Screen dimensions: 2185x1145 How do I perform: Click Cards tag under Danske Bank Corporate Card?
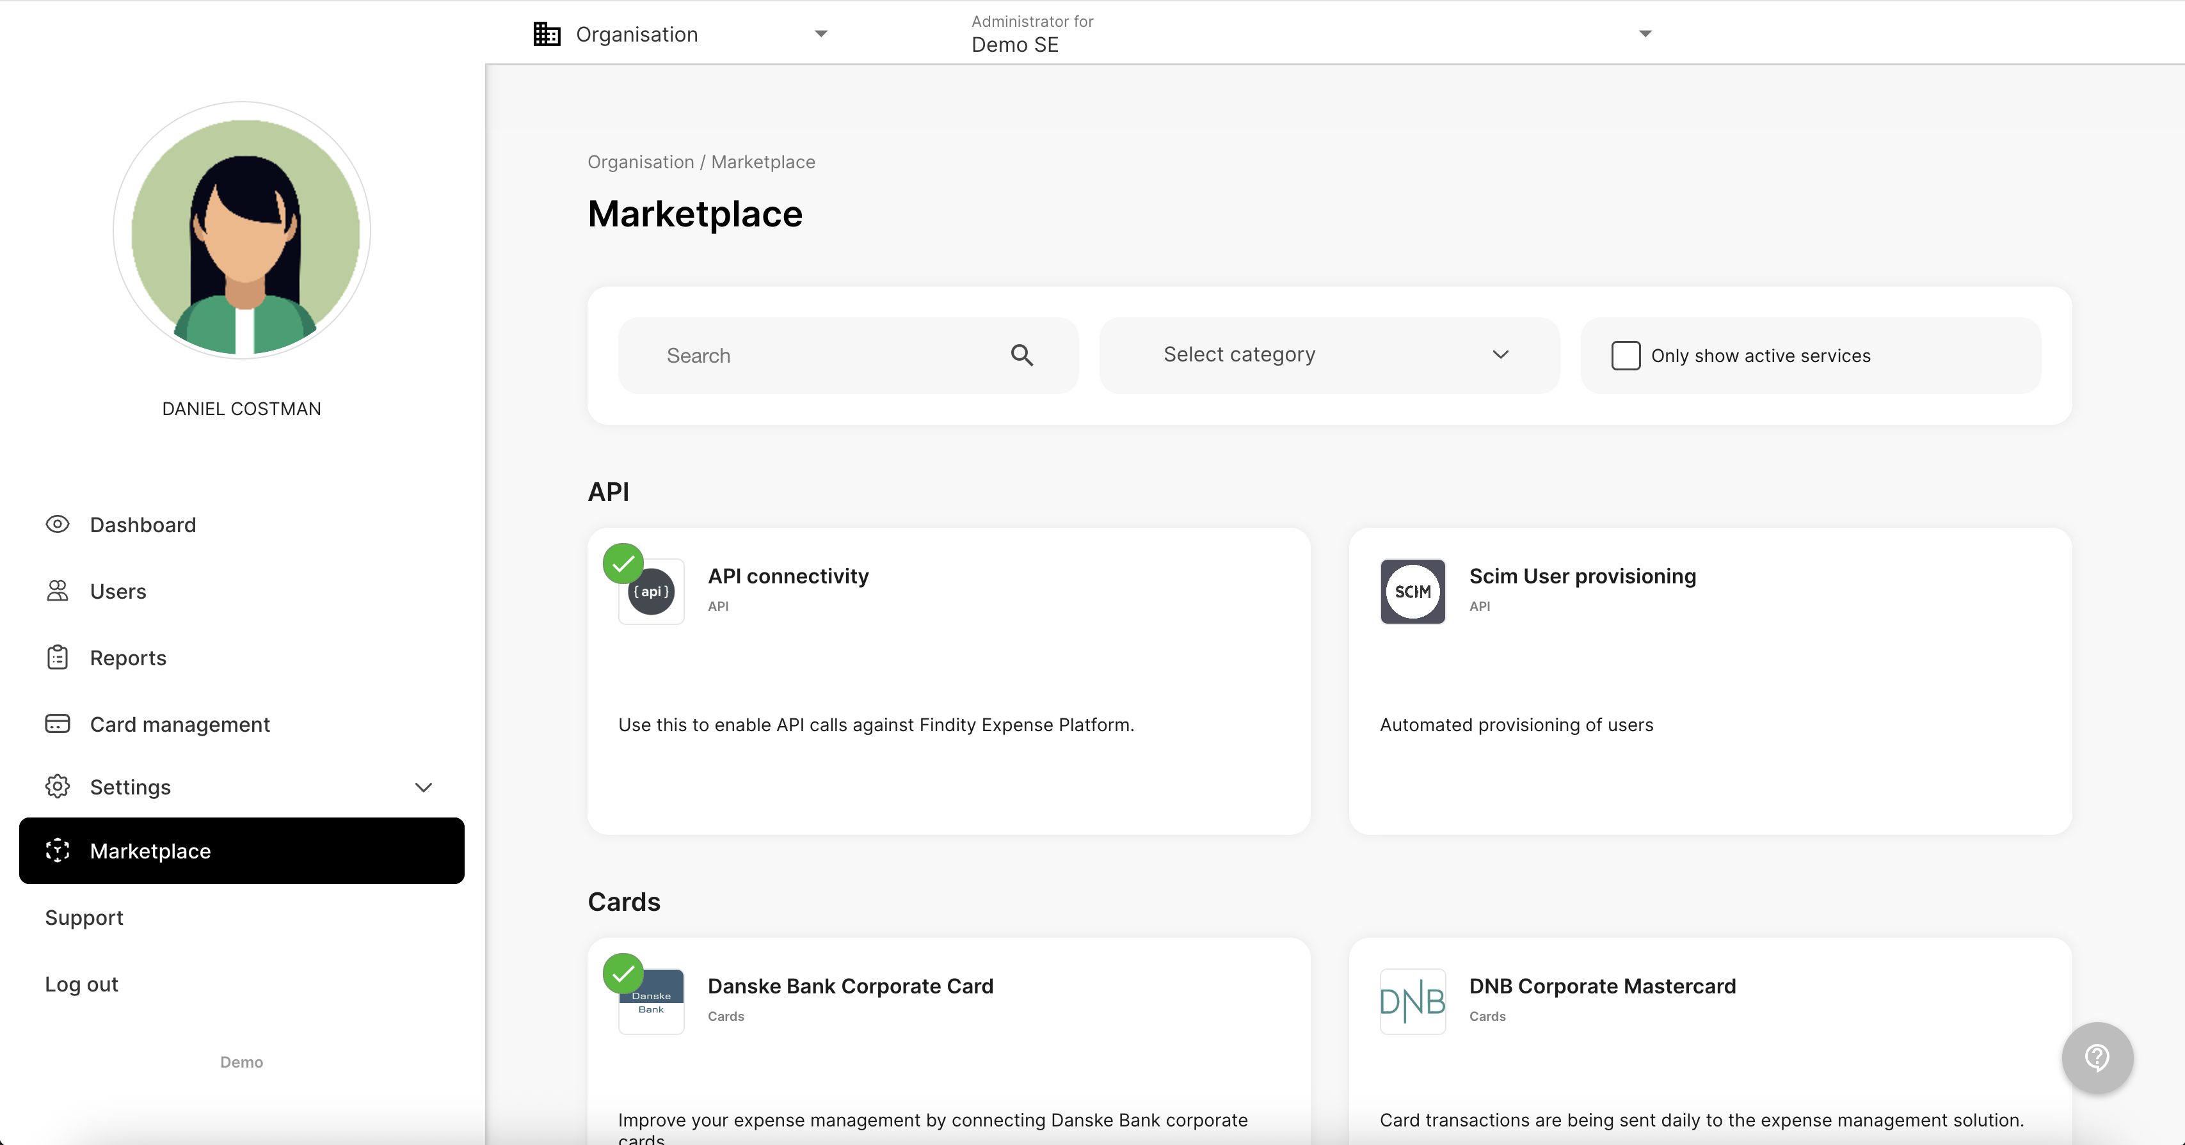coord(725,1016)
